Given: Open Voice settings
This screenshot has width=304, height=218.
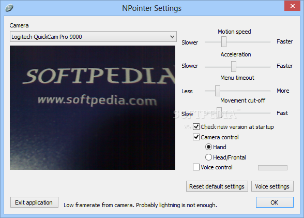Looking at the screenshot, I should click(272, 186).
